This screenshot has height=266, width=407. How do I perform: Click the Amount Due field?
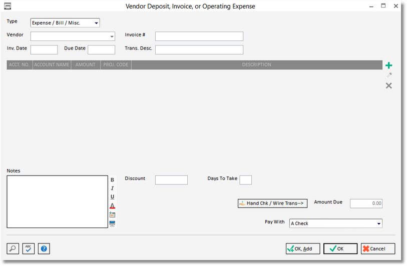pos(366,203)
